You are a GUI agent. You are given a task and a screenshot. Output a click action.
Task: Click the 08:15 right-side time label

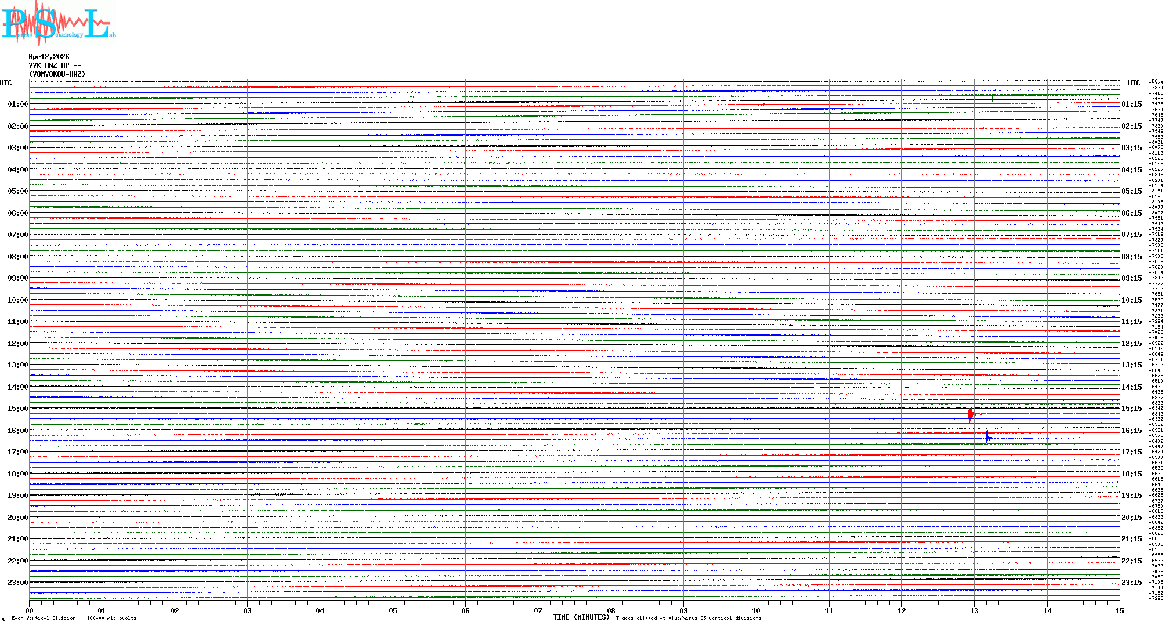(x=1131, y=257)
